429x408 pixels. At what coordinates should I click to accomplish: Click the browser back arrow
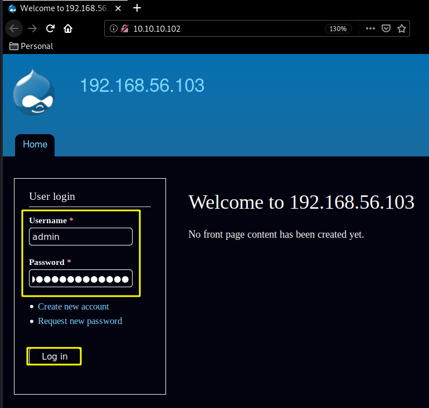[14, 29]
